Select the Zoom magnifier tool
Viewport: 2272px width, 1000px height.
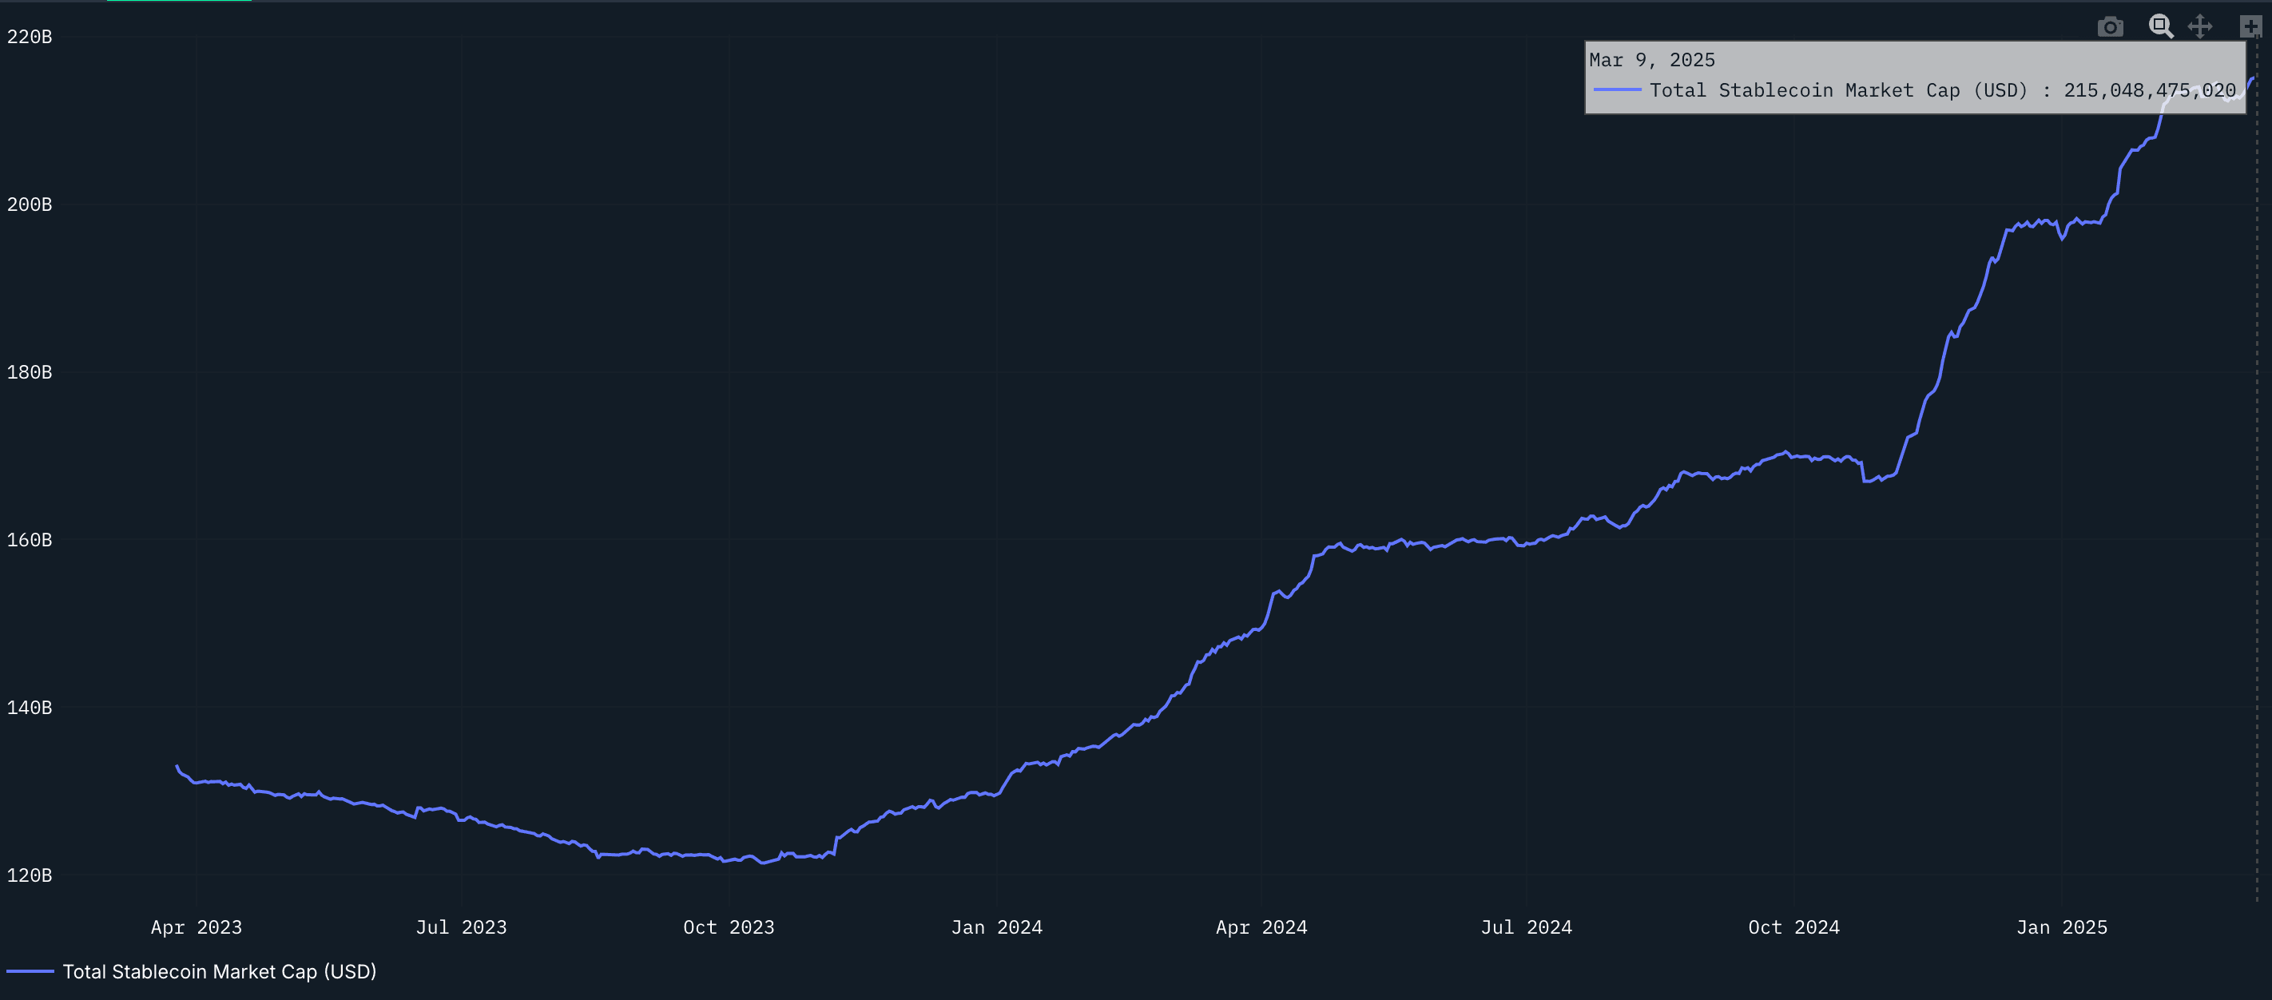point(2160,26)
